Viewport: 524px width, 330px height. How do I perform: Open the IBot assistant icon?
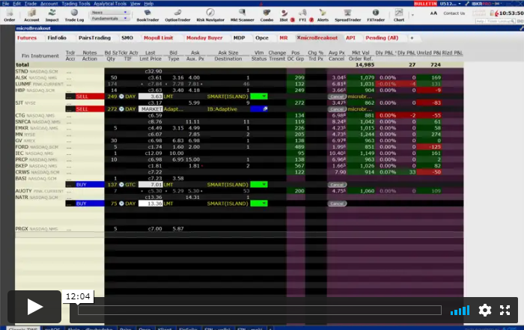(x=284, y=16)
